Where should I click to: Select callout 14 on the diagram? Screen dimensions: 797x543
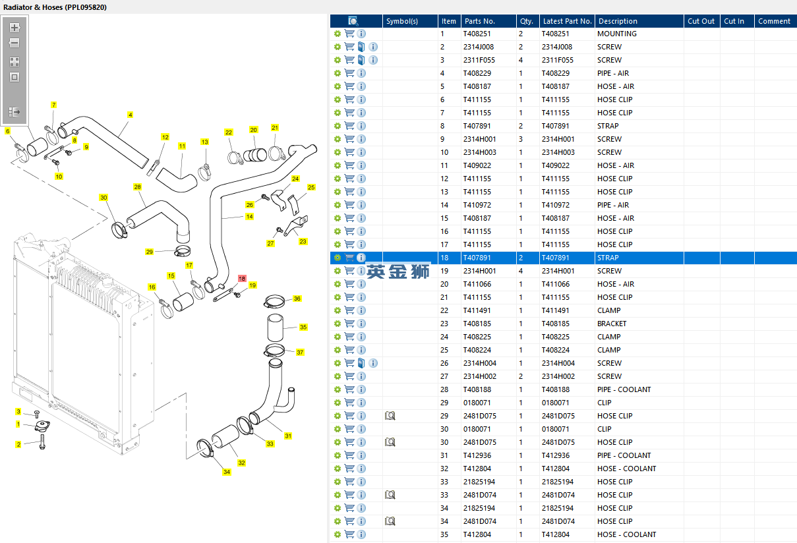click(x=249, y=216)
